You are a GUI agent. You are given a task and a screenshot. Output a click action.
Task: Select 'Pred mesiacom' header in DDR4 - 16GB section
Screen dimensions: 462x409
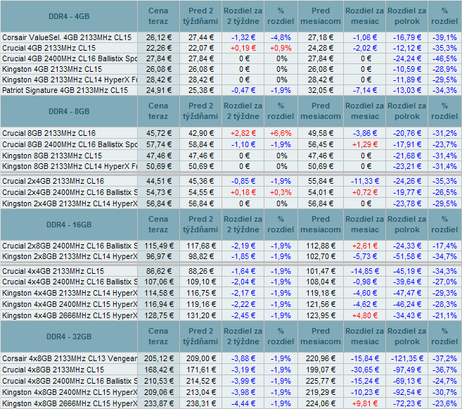(x=321, y=225)
